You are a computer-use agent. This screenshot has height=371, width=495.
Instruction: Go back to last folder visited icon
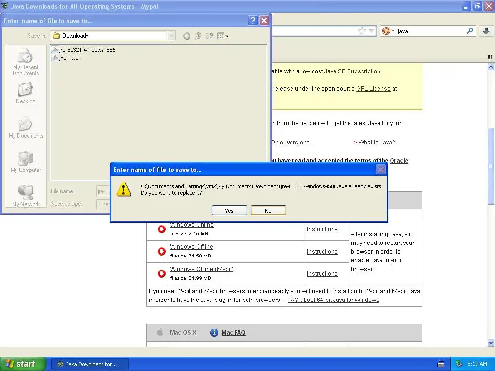tap(187, 36)
